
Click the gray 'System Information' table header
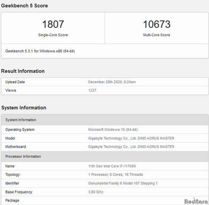click(105, 120)
